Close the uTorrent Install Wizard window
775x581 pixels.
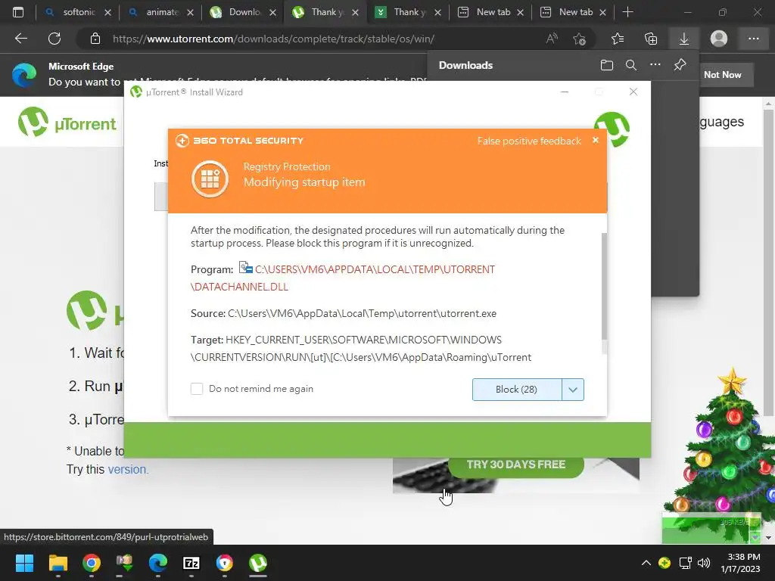point(633,92)
